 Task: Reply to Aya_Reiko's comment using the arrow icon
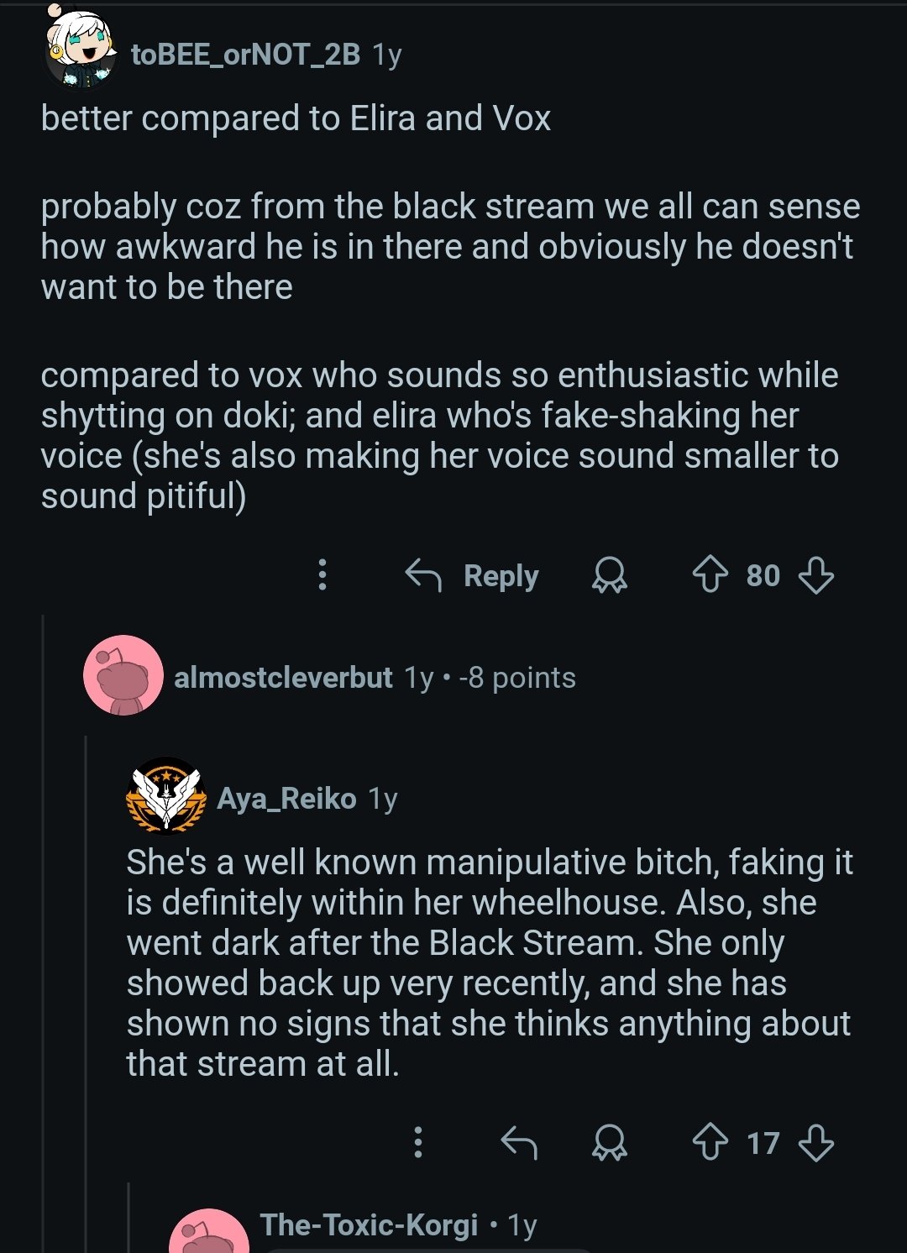pos(519,1142)
